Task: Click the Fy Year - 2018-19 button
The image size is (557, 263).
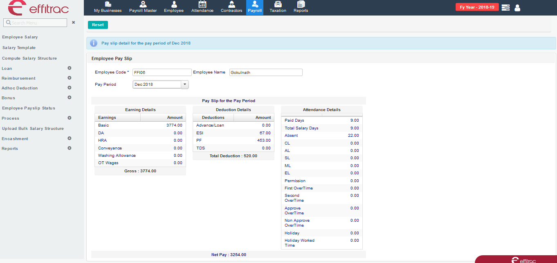Action: (477, 7)
